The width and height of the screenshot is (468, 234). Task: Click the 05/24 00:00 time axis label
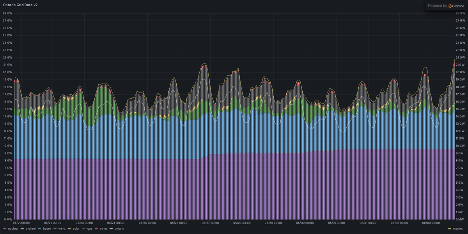115,223
